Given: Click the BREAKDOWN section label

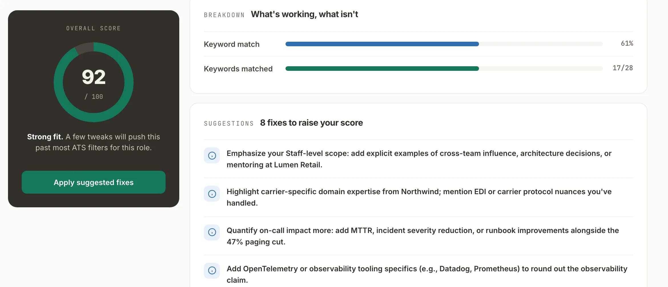Looking at the screenshot, I should [x=224, y=15].
